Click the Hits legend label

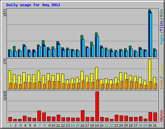pyautogui.click(x=161, y=13)
